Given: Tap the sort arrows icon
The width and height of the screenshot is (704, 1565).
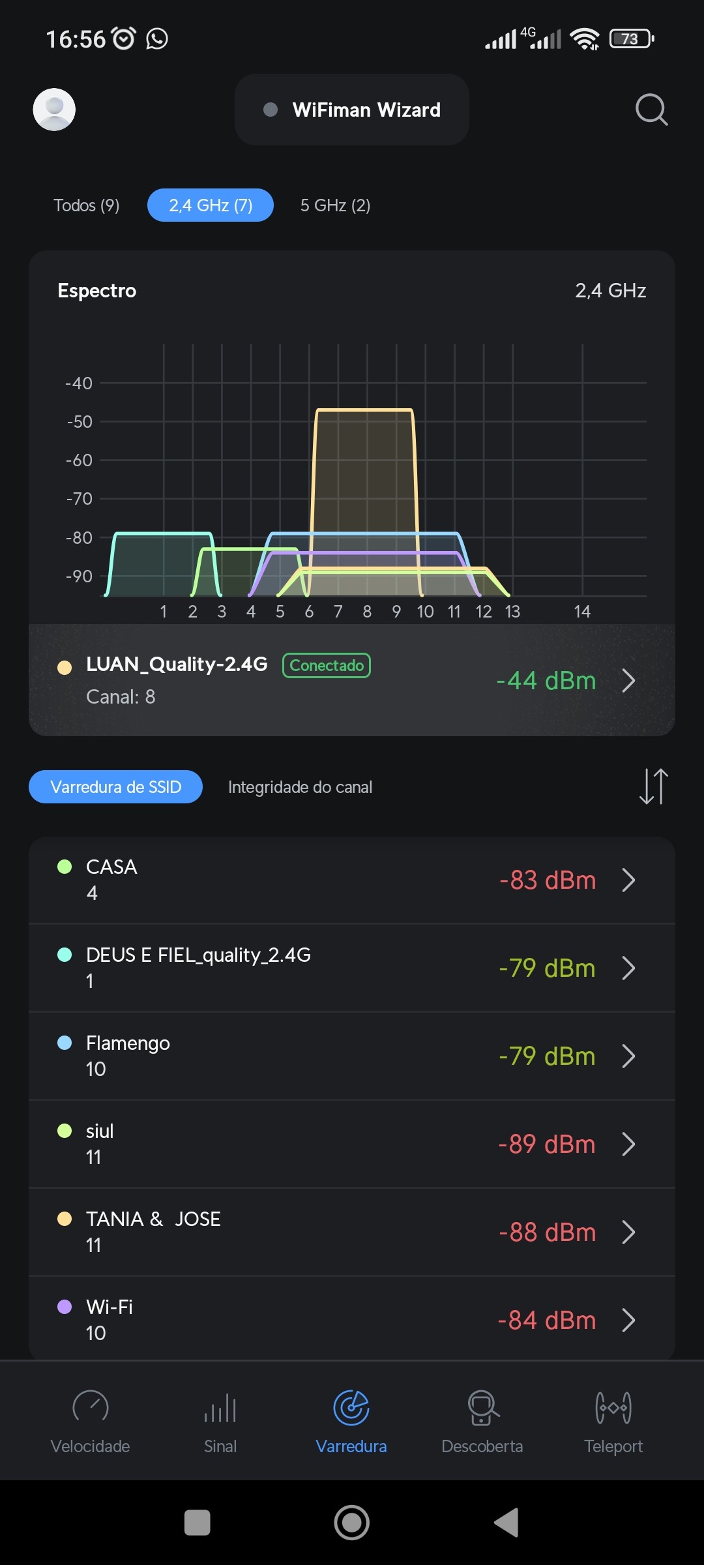Looking at the screenshot, I should 653,786.
